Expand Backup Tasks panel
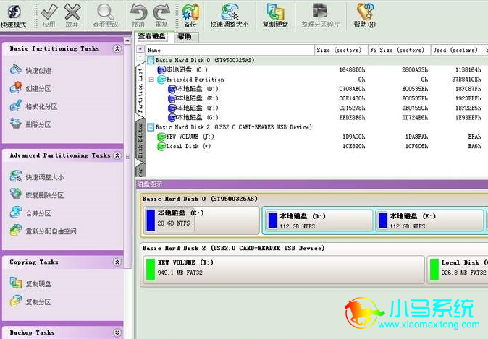 coord(117,332)
